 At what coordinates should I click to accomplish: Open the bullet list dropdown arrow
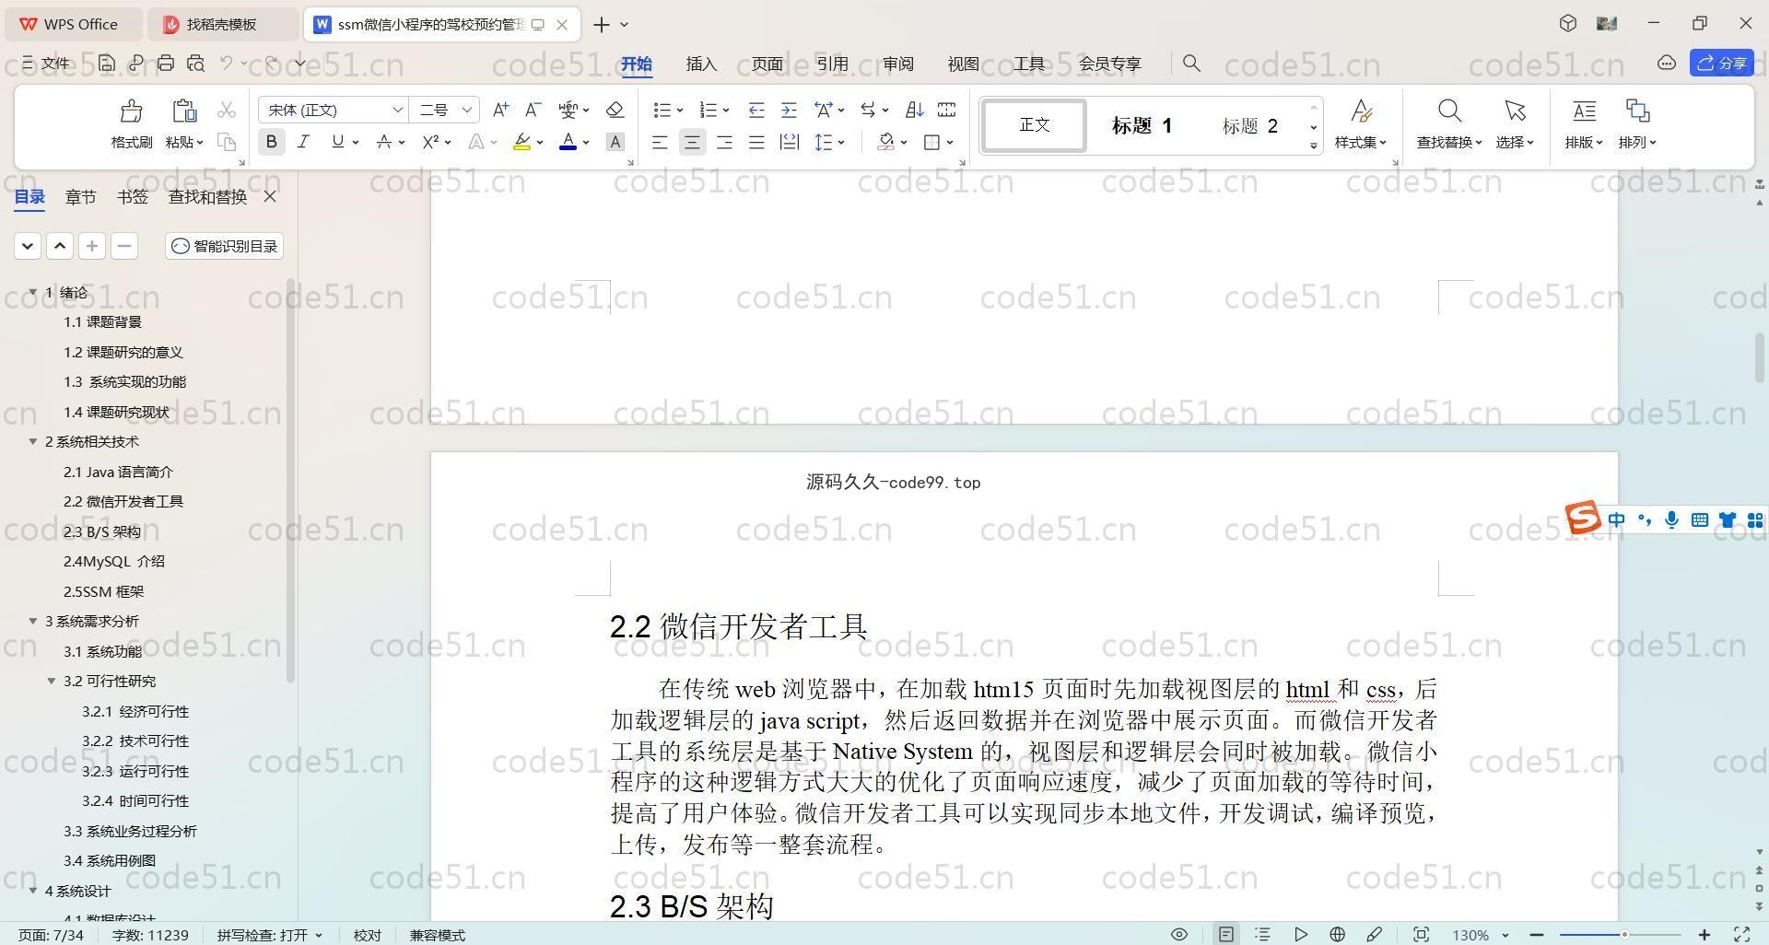tap(680, 111)
